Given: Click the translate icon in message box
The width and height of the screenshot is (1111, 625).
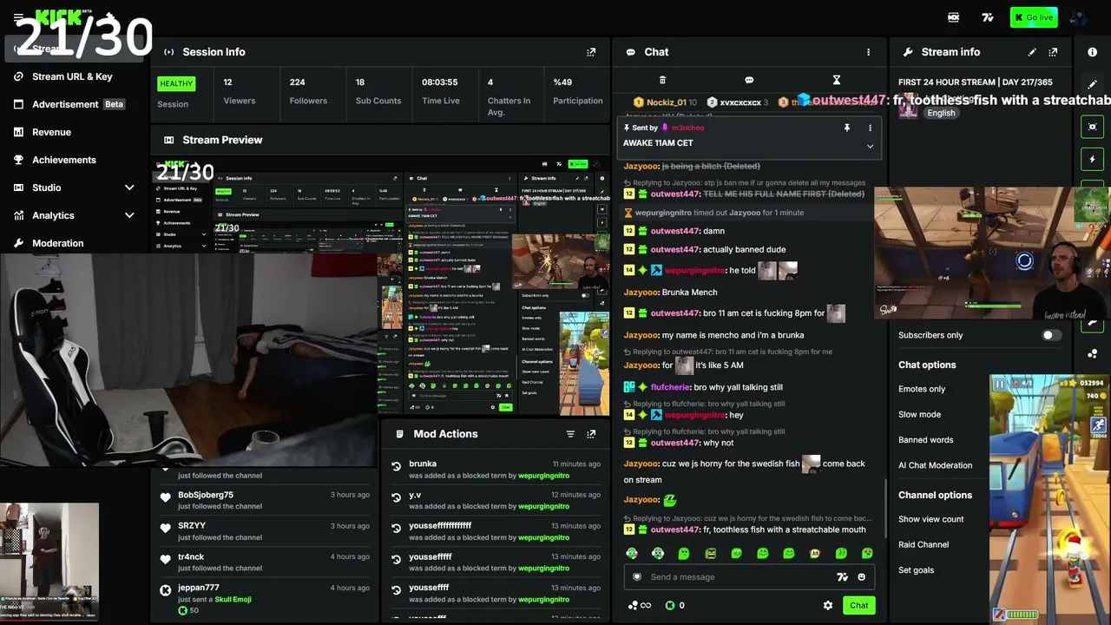Looking at the screenshot, I should point(841,577).
